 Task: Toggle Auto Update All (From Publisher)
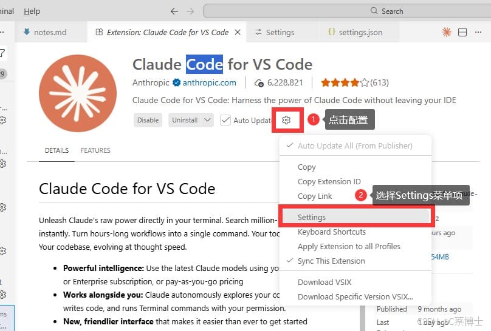coord(355,146)
